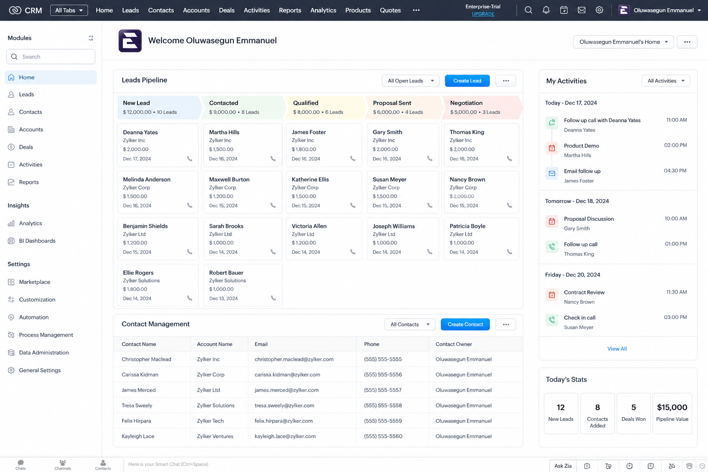Click the UPGRADE link
Screen dimensions: 708x472
pos(483,14)
